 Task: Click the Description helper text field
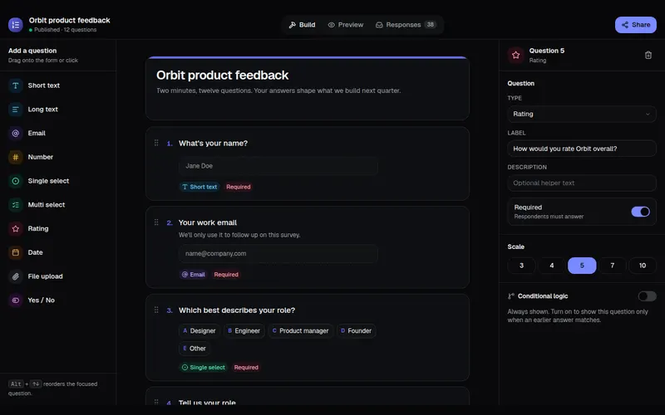pos(581,183)
